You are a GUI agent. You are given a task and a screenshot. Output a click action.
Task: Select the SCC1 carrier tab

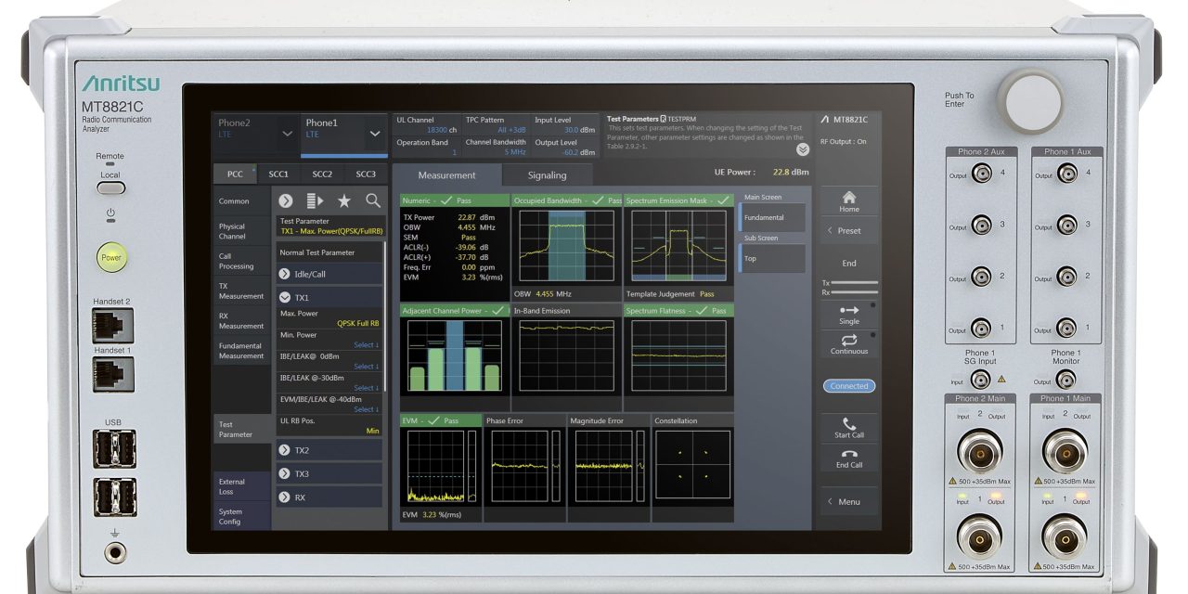click(x=279, y=174)
